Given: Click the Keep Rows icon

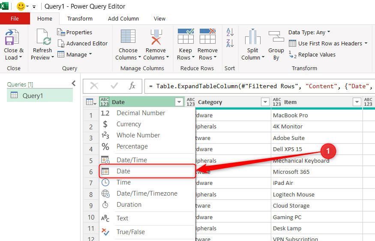Looking at the screenshot, I should (x=186, y=36).
